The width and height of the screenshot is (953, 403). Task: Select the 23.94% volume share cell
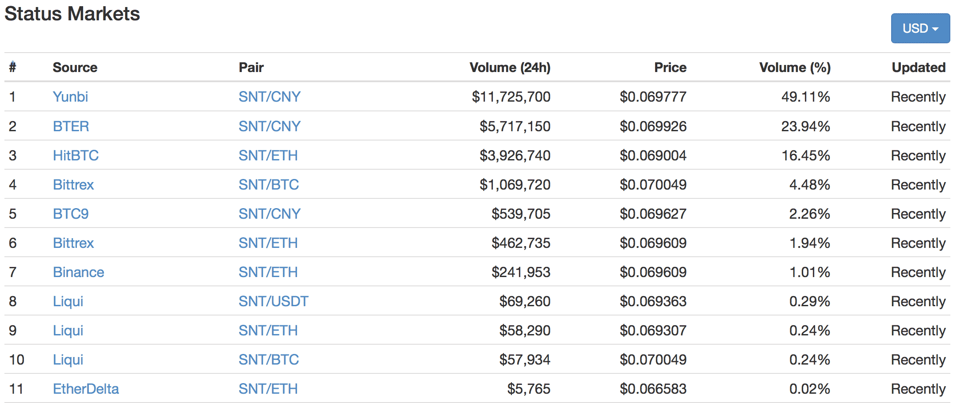point(806,126)
